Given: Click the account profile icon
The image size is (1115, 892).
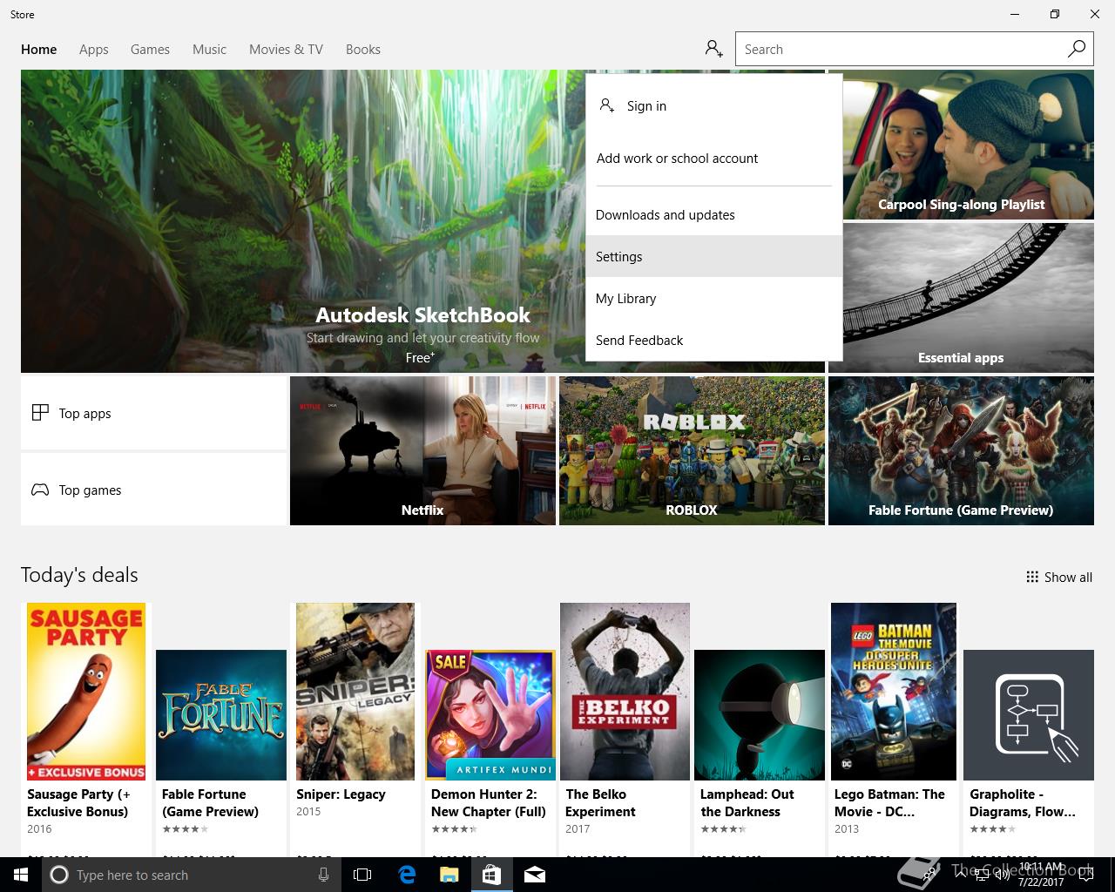Looking at the screenshot, I should 714,49.
